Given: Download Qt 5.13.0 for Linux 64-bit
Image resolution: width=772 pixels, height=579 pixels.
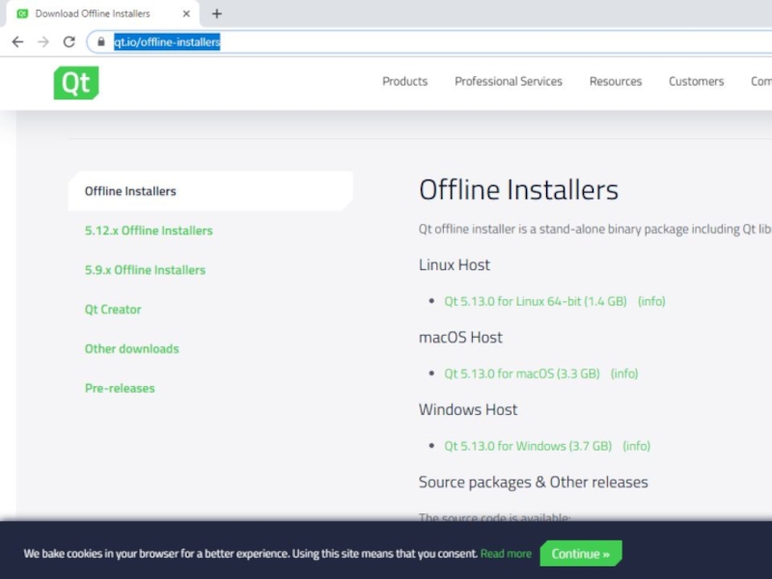Looking at the screenshot, I should 536,301.
